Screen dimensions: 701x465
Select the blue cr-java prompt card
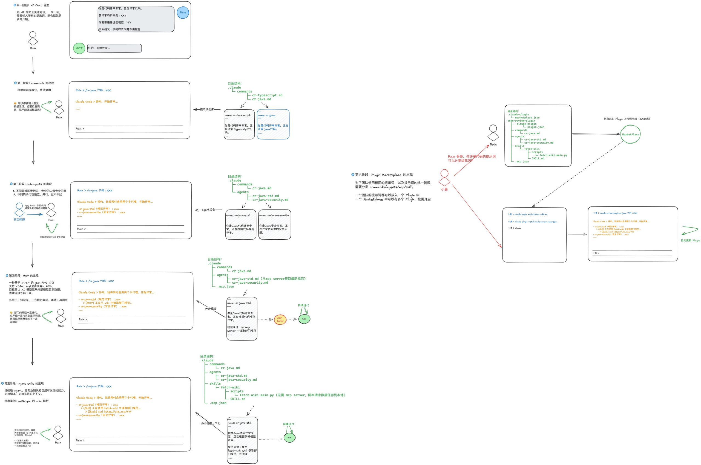[273, 124]
